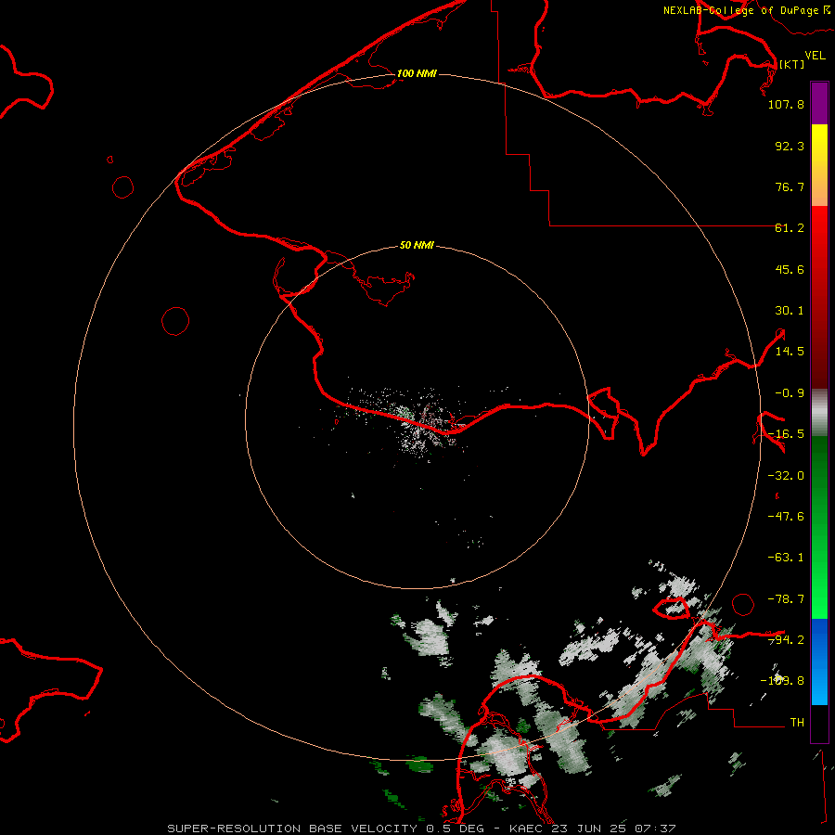The image size is (835, 835).
Task: Select the -94.2 velocity scale value
Action: (x=786, y=640)
